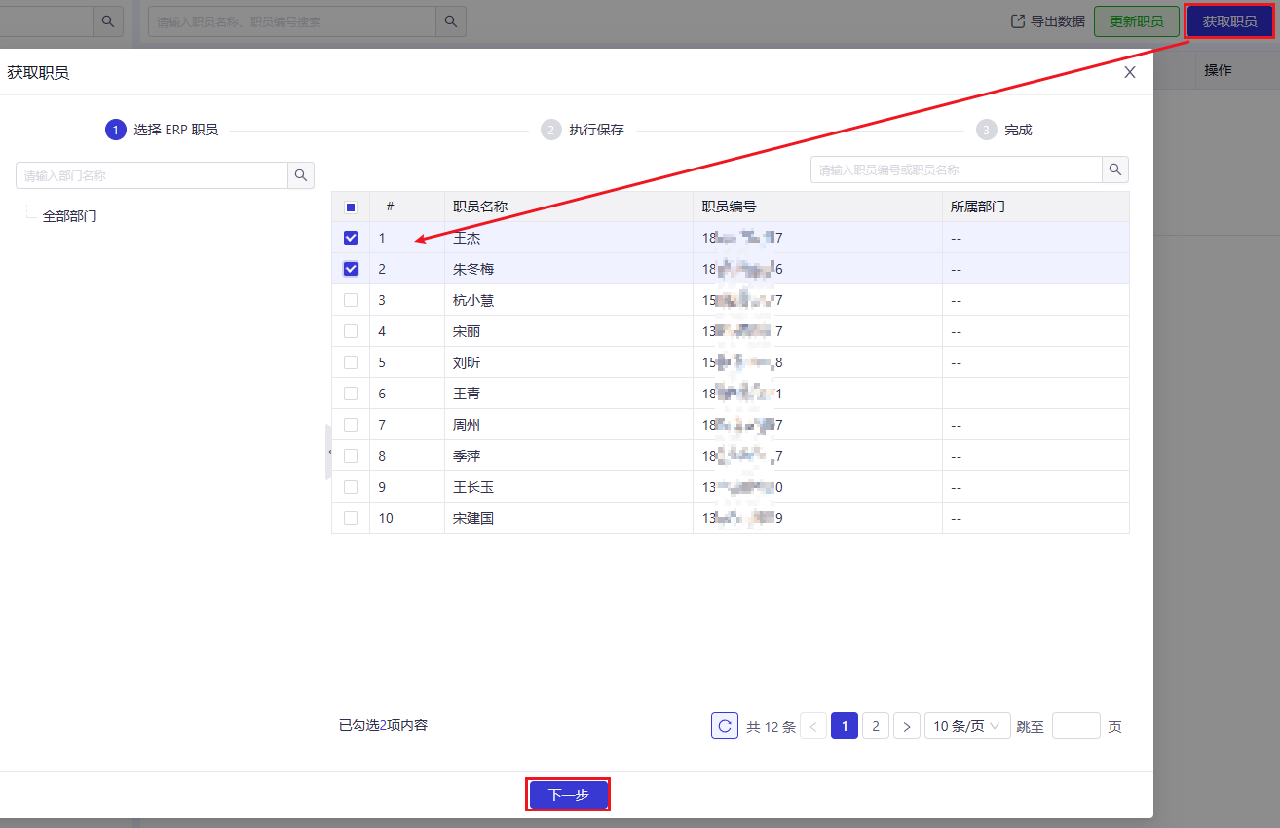Click the background employee name search icon

pyautogui.click(x=450, y=21)
